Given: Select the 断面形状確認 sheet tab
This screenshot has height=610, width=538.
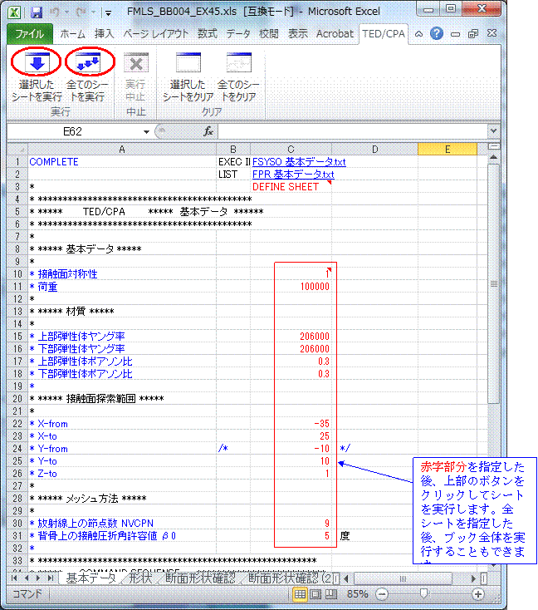Looking at the screenshot, I should pos(200,578).
